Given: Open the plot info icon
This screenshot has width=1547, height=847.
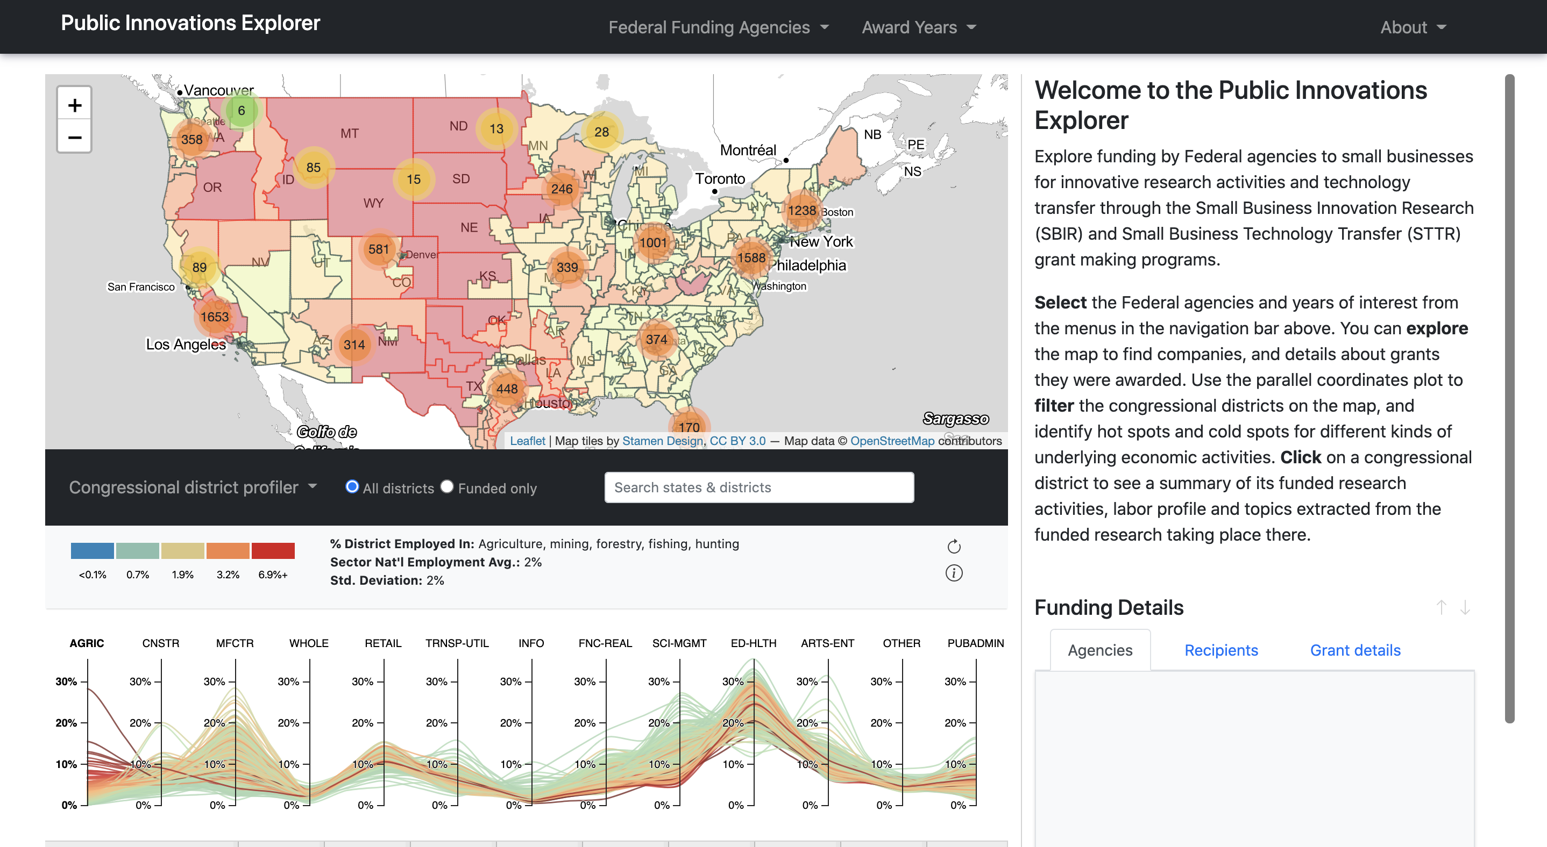Looking at the screenshot, I should pos(954,573).
